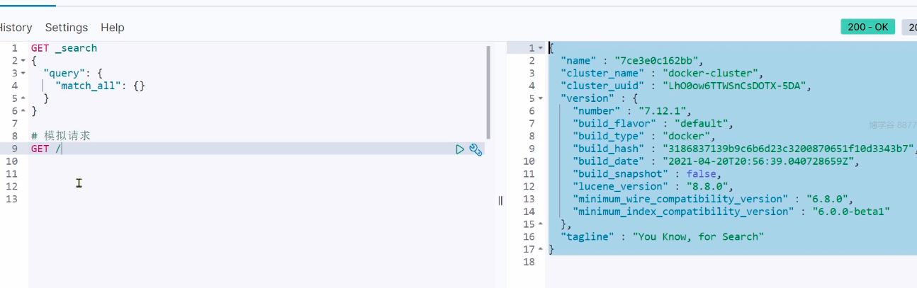This screenshot has width=917, height=288.
Task: Place cursor on the "GET _search" line
Action: (64, 48)
